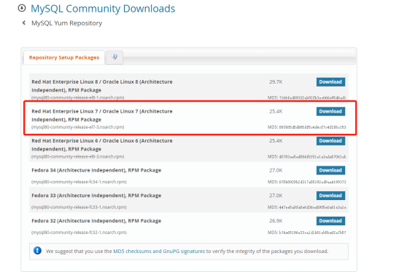This screenshot has width=404, height=277.
Task: Go back to MySQL Yum Repository
Action: click(67, 23)
